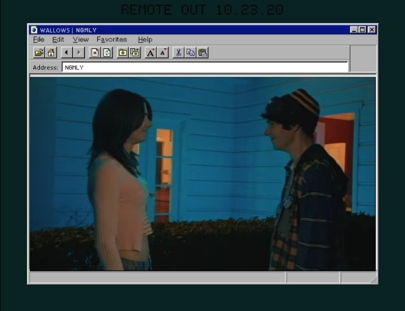Click the video frame of two people
Viewport: 405px width, 311px height.
coord(202,174)
